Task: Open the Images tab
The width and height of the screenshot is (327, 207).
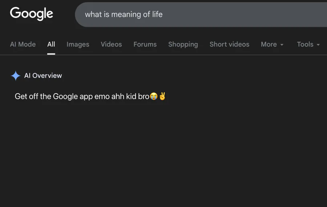Action: [x=78, y=44]
